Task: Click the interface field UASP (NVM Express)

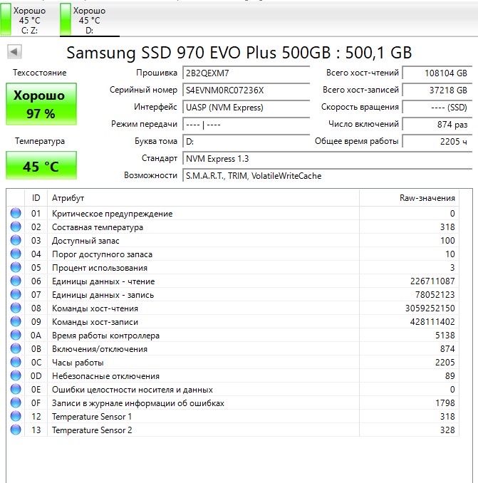Action: (x=246, y=108)
